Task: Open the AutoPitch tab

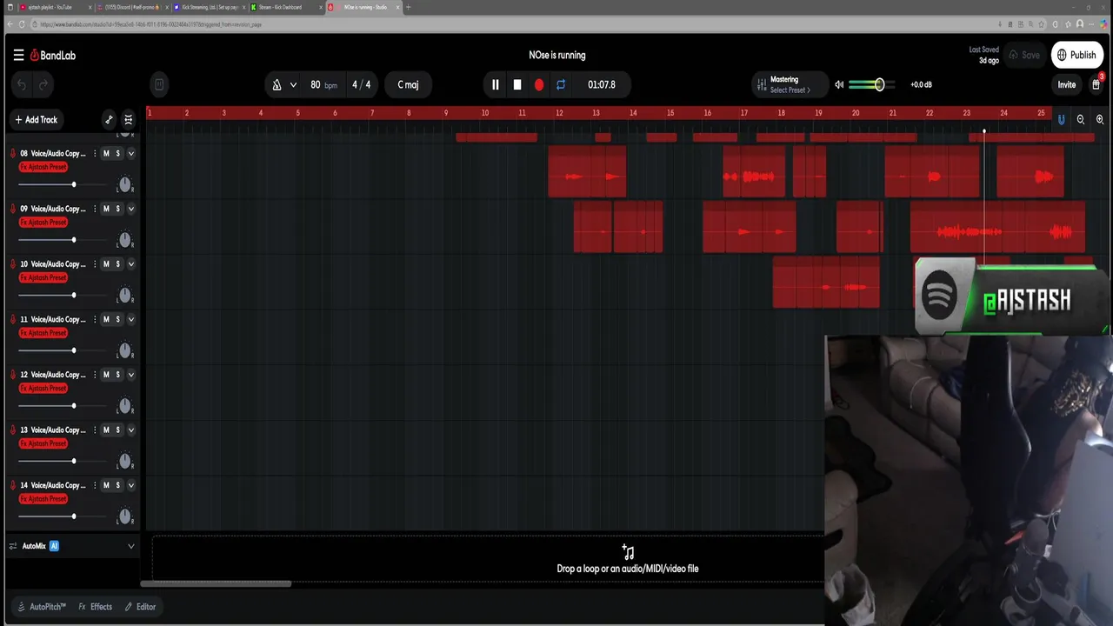Action: pos(42,607)
